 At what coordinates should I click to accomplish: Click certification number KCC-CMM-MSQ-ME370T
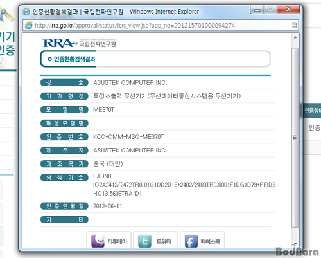point(128,137)
